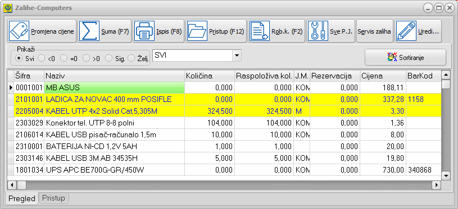Viewport: 458px width, 209px height.
Task: Click the wrench Sve P.J. icon
Action: [318, 31]
